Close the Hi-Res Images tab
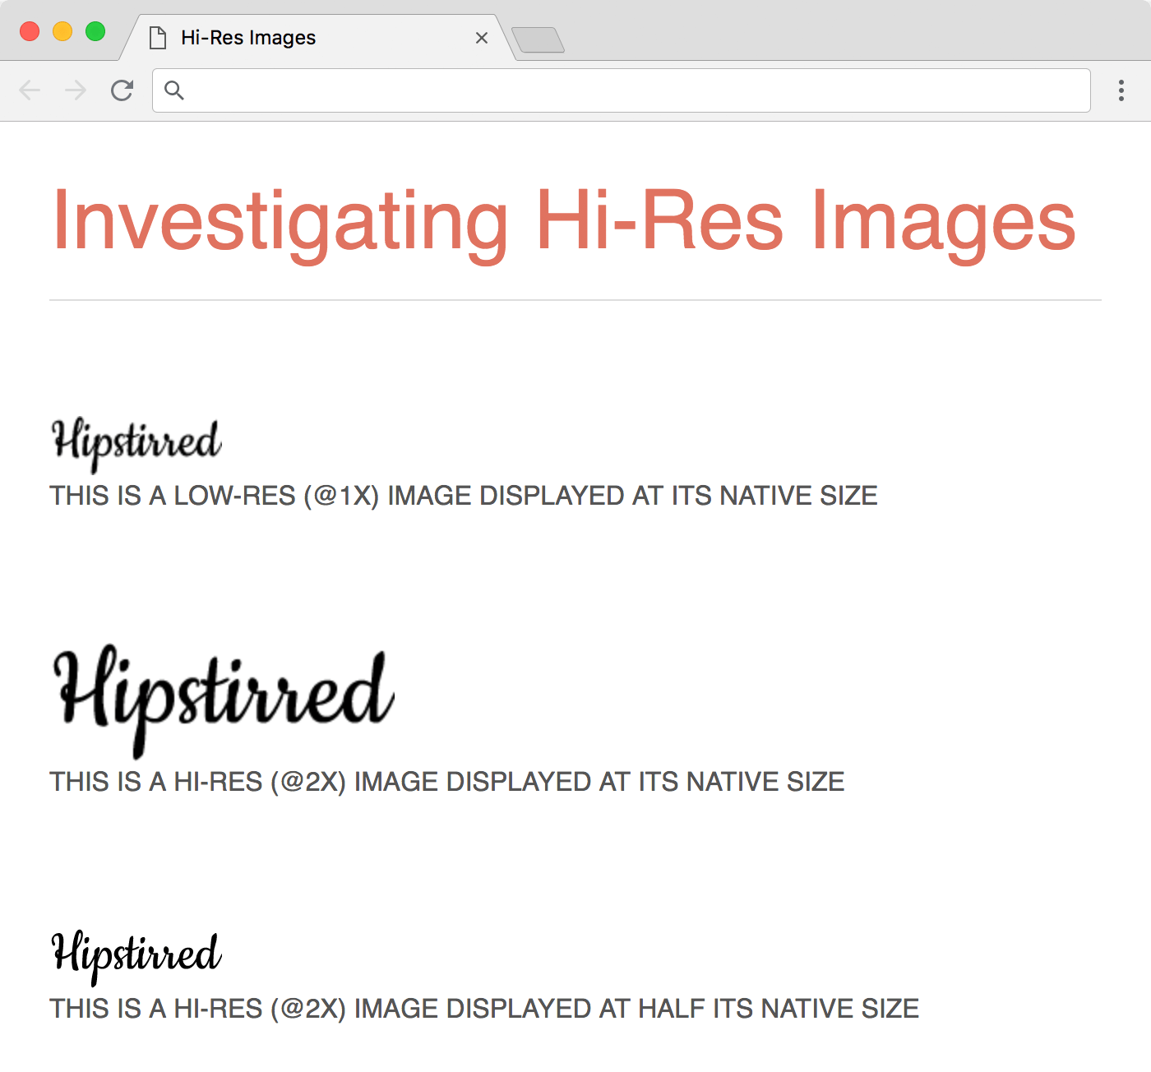This screenshot has height=1072, width=1151. (482, 38)
